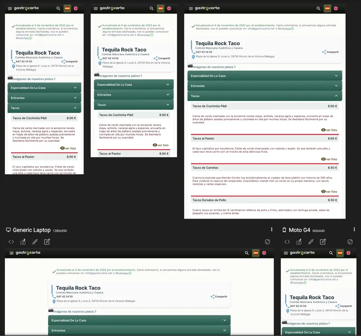Click ver foto under Tacos de Carnitas
This screenshot has height=336, width=361.
[329, 191]
